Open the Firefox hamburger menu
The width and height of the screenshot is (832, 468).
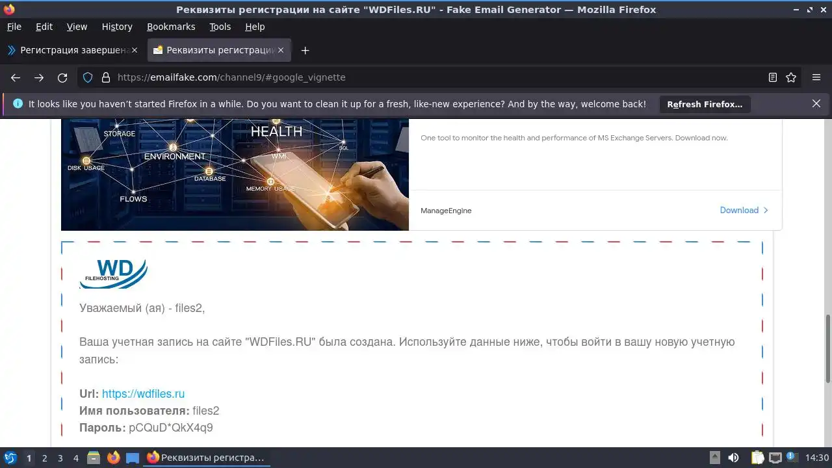click(x=816, y=77)
